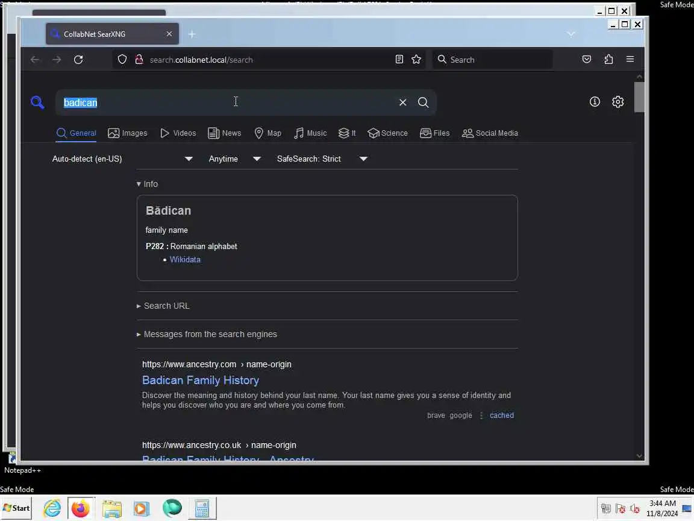Image resolution: width=694 pixels, height=521 pixels.
Task: Switch to the It category tab
Action: click(347, 133)
